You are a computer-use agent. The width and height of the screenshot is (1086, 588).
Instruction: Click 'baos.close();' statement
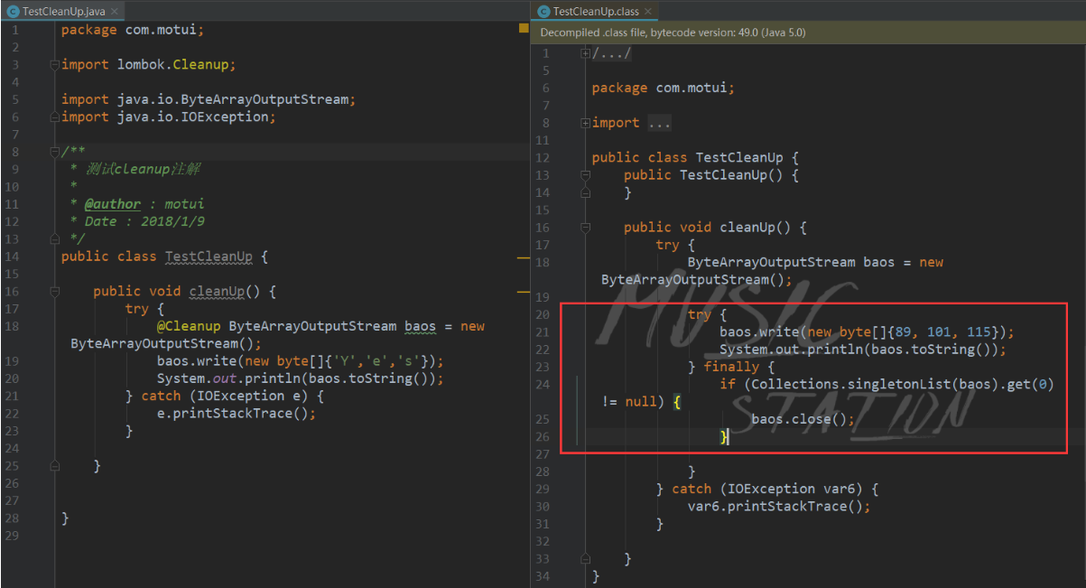(x=803, y=419)
